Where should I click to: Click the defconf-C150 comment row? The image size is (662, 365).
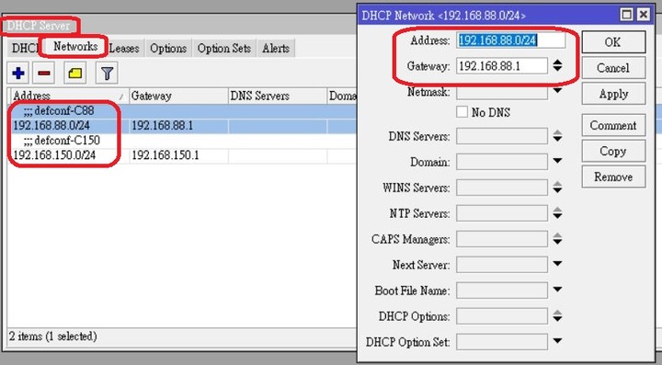tap(182, 141)
